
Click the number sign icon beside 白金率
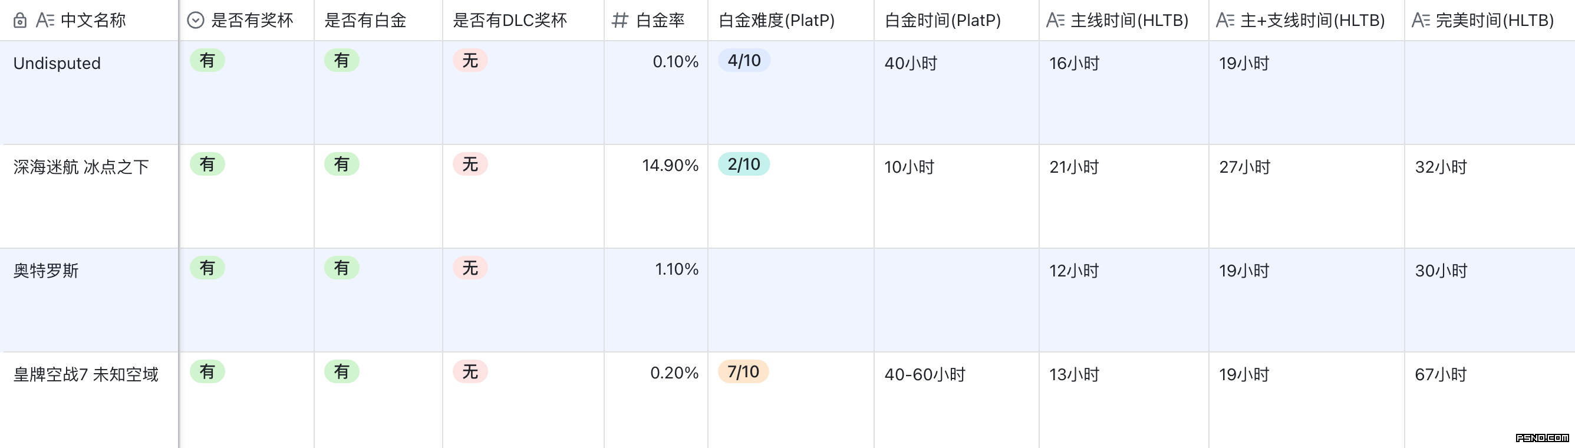(620, 21)
